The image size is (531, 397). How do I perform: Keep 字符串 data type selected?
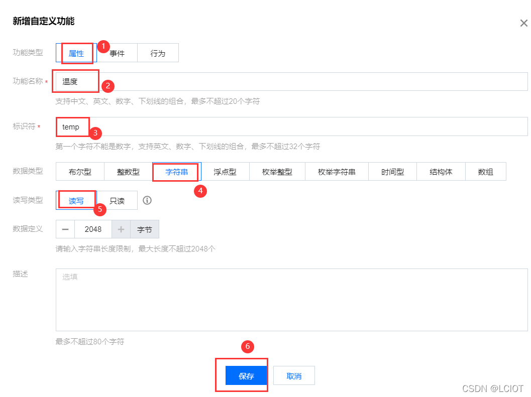(x=176, y=171)
